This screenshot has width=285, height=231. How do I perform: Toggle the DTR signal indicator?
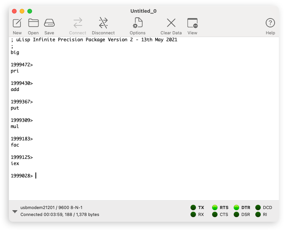click(x=236, y=207)
